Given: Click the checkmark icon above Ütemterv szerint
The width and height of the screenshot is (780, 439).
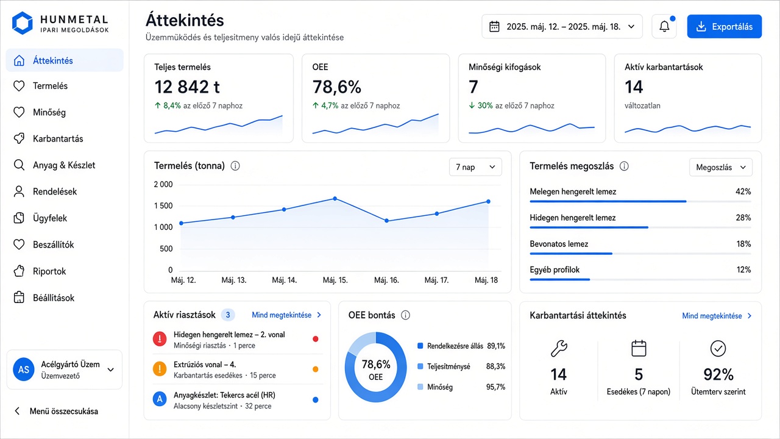Looking at the screenshot, I should pyautogui.click(x=718, y=349).
